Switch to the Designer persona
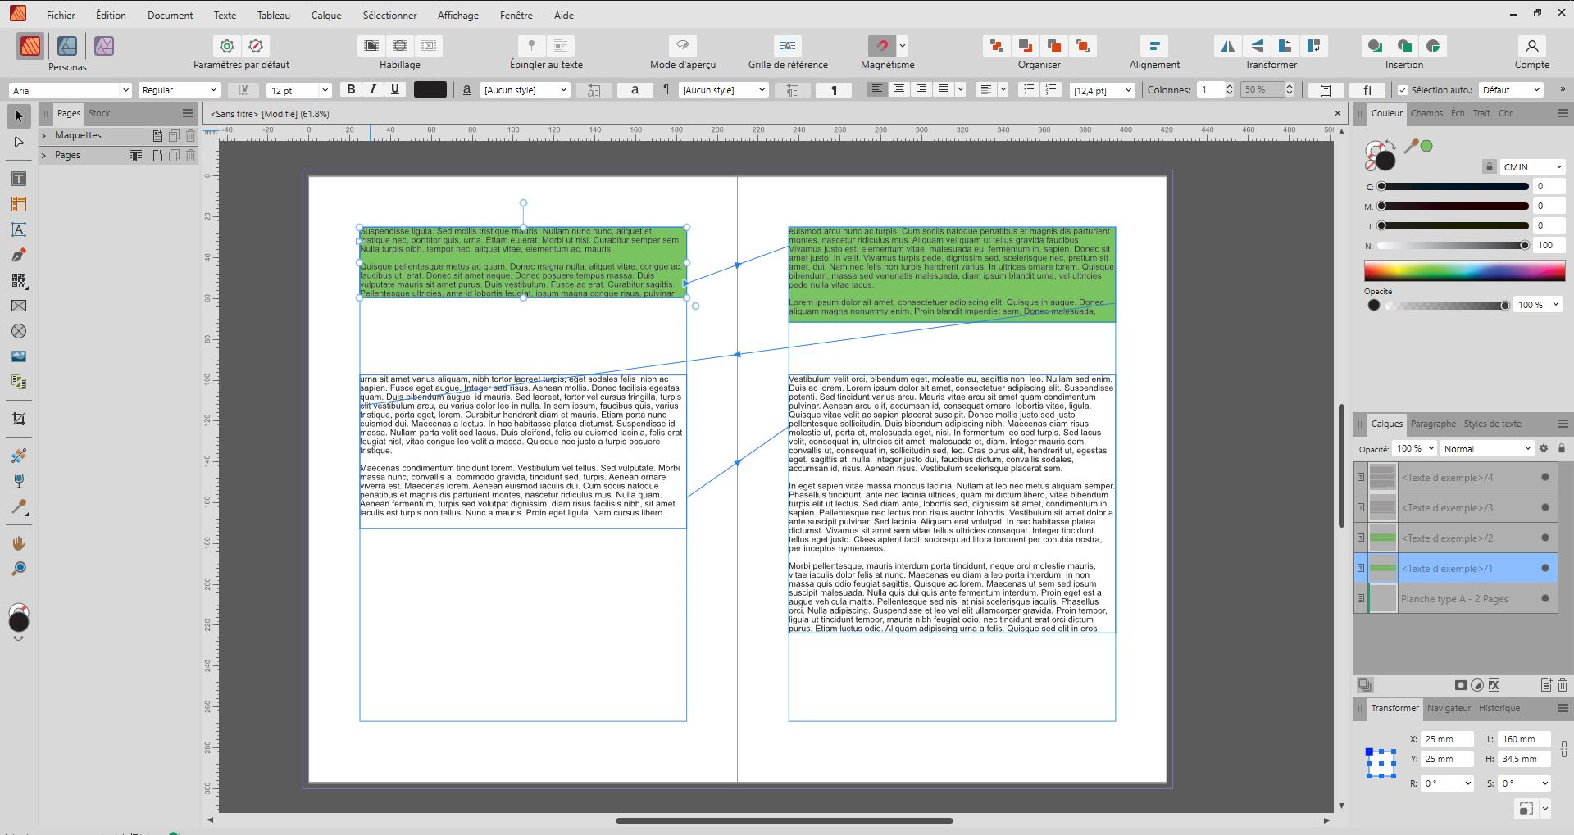 [67, 46]
